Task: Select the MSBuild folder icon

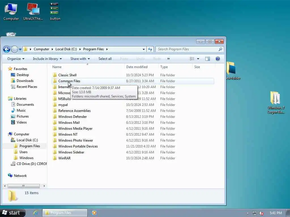Action: click(55, 99)
